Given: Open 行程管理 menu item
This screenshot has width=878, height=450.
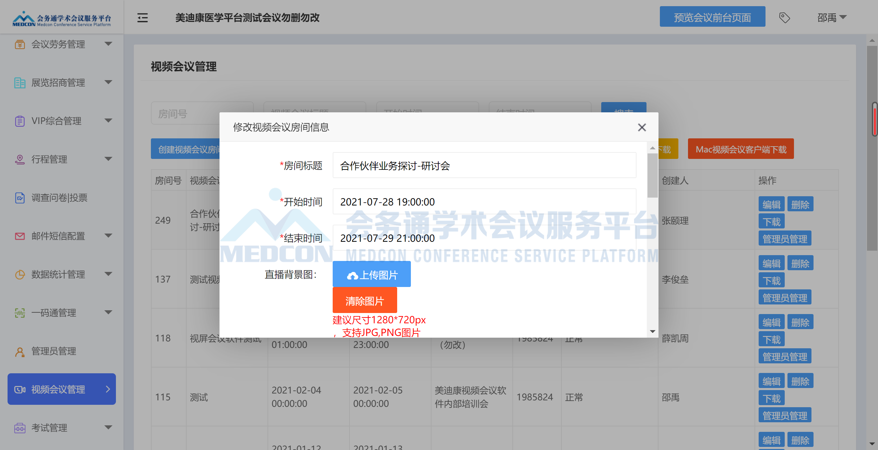Looking at the screenshot, I should click(62, 159).
